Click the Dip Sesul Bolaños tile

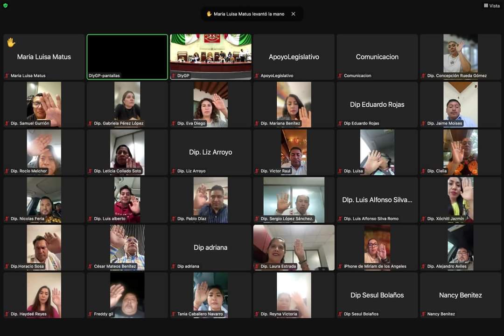[377, 295]
